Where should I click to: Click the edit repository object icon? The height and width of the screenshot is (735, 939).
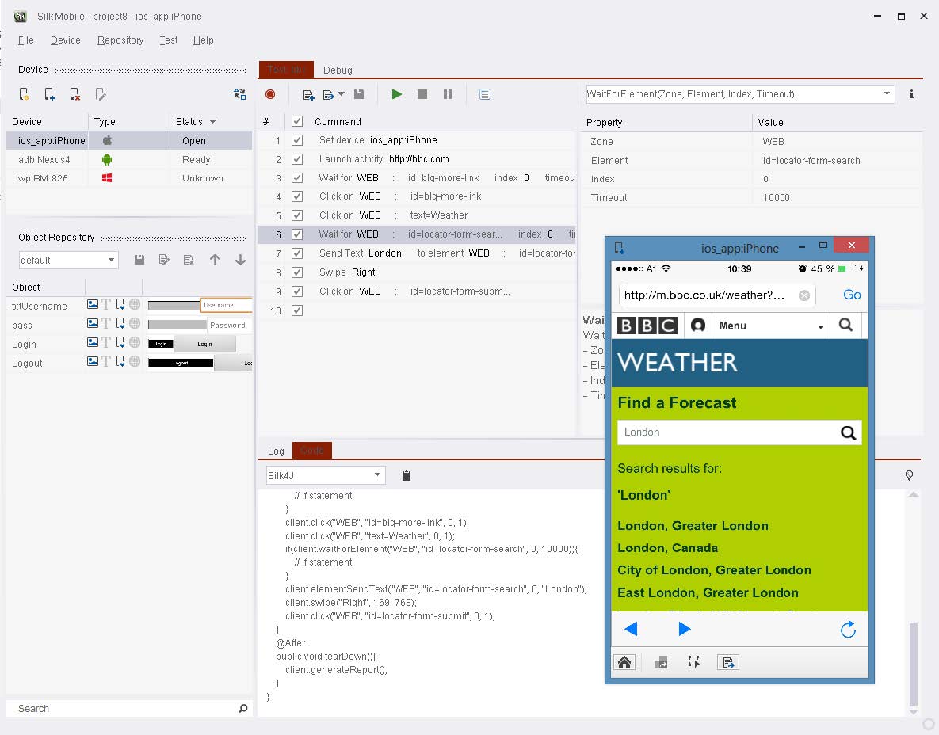pyautogui.click(x=164, y=260)
